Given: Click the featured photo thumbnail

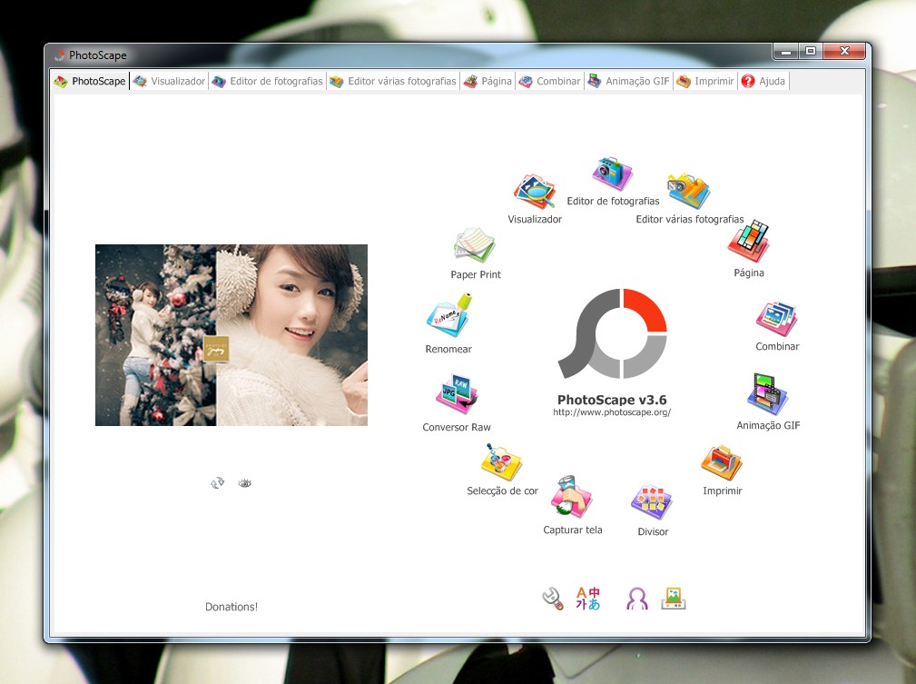Looking at the screenshot, I should click(x=231, y=335).
